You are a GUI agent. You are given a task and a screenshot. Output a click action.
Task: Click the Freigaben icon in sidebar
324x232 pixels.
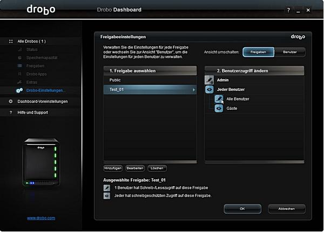click(x=19, y=66)
